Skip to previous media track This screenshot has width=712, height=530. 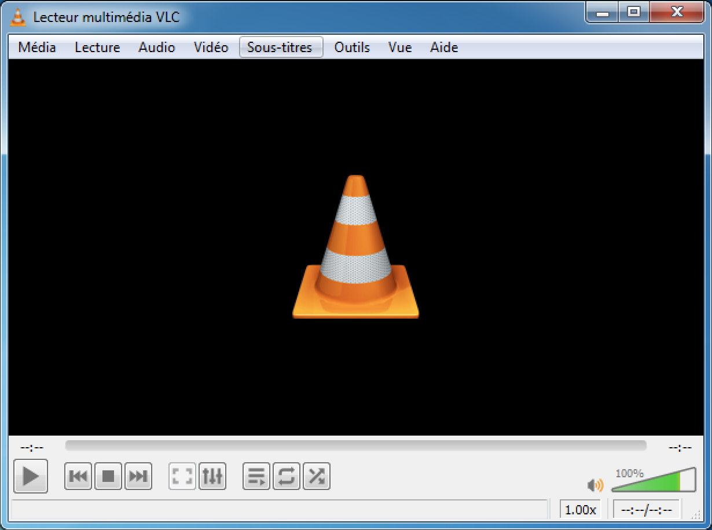78,477
